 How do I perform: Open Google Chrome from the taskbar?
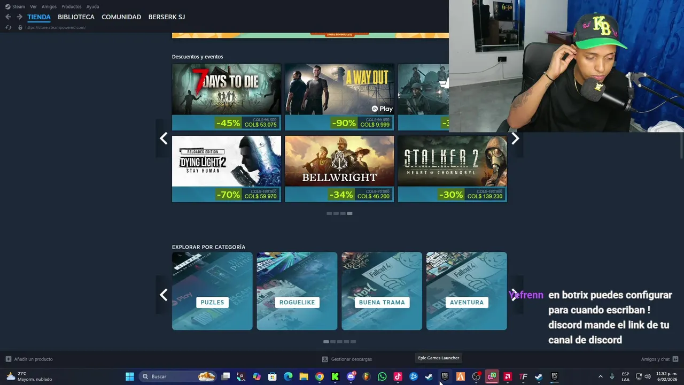pos(320,376)
